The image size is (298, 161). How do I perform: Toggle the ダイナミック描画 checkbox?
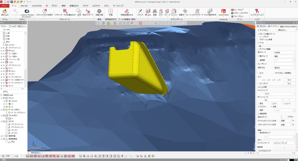click(258, 49)
